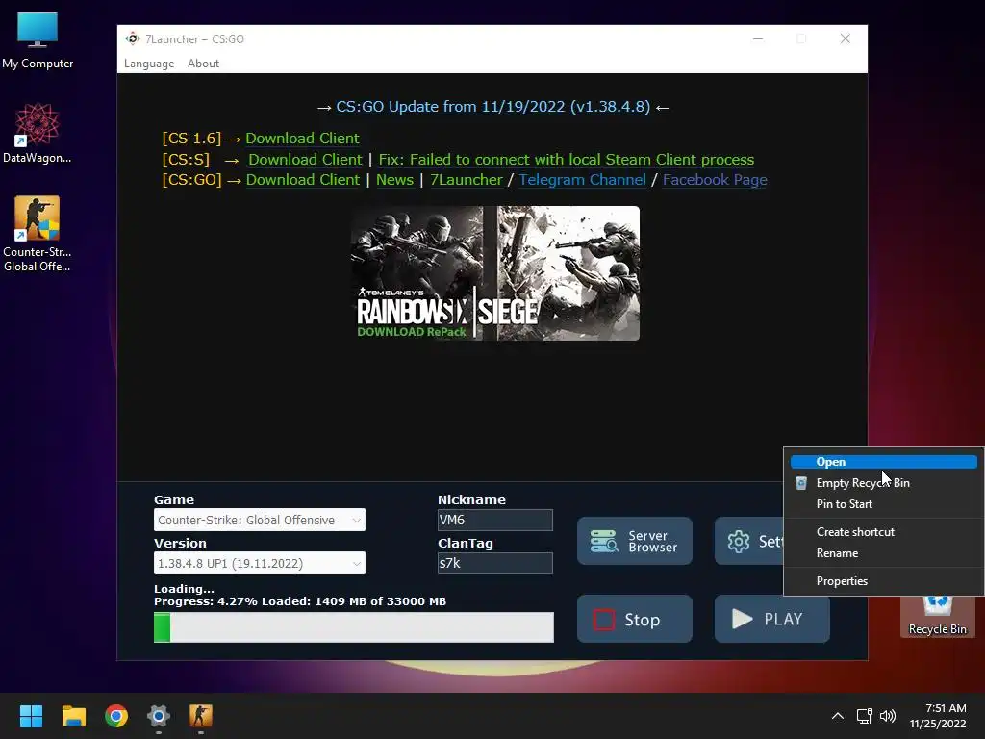Click the Nickname field containing VM6
Screen dimensions: 985x739
(495, 520)
